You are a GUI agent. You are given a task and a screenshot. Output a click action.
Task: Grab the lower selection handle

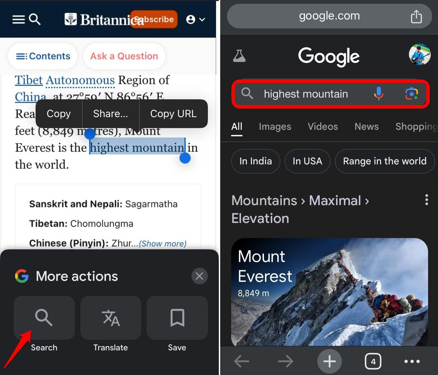point(185,158)
